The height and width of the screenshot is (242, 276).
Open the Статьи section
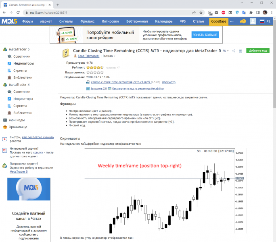click(x=198, y=21)
